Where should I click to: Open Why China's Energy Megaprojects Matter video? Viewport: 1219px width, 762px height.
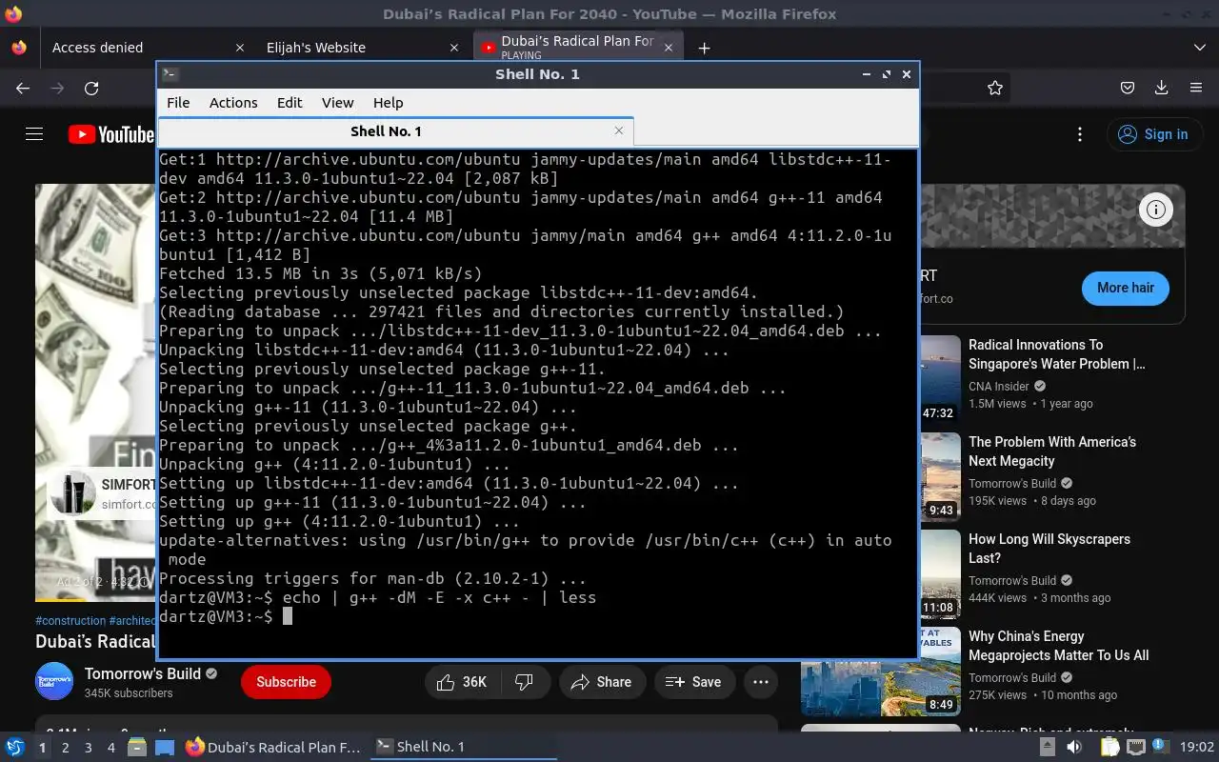click(1058, 646)
